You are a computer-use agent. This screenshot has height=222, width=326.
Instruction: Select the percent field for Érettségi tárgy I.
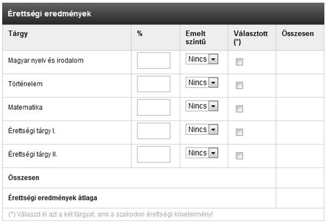(154, 131)
